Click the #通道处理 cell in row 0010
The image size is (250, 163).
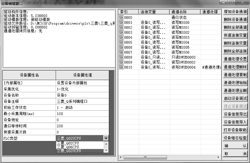pyautogui.click(x=211, y=67)
